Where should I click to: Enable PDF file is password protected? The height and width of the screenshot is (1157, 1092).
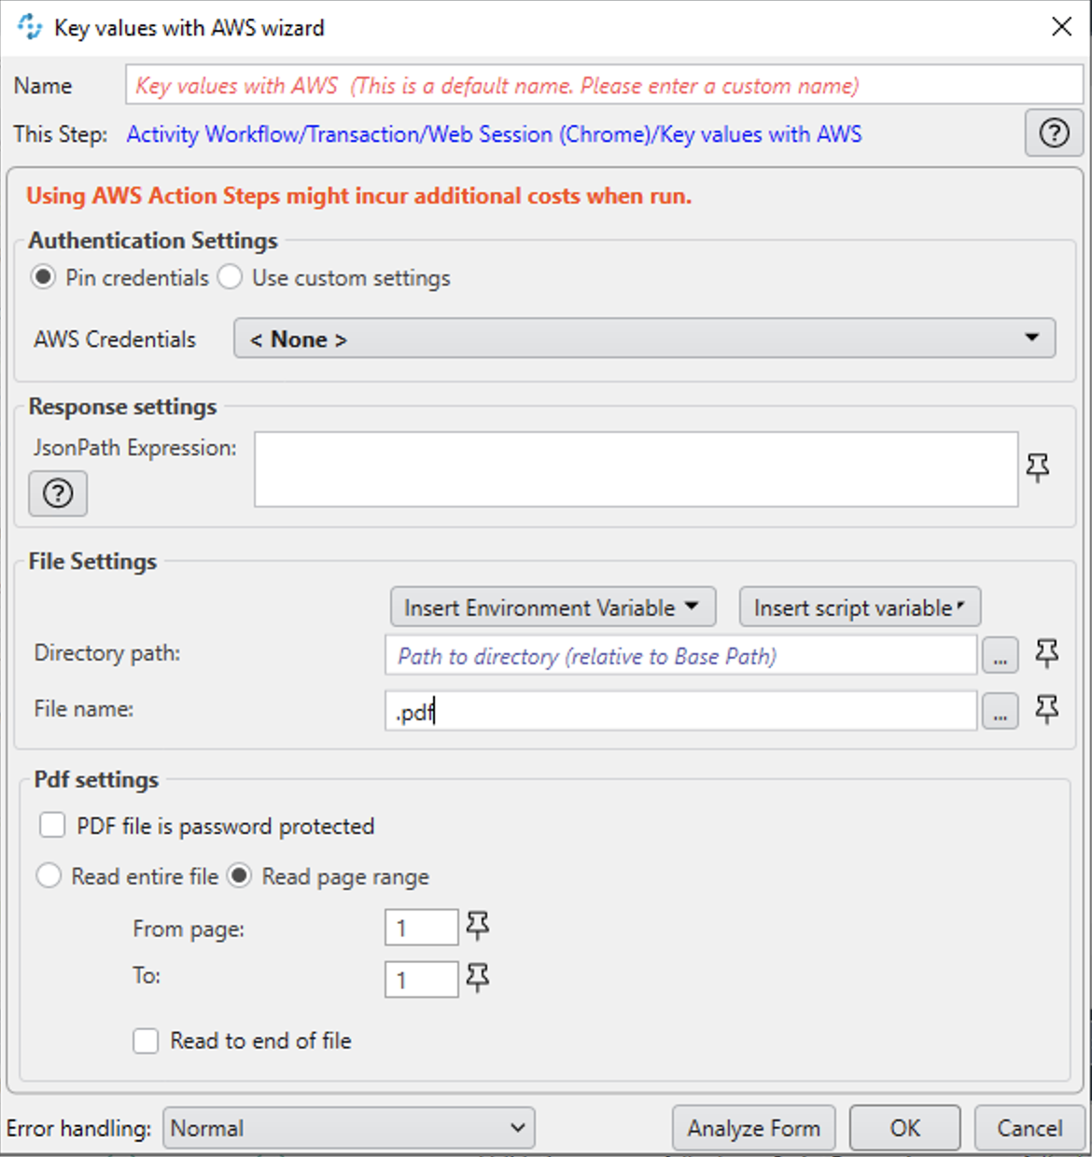pyautogui.click(x=52, y=825)
